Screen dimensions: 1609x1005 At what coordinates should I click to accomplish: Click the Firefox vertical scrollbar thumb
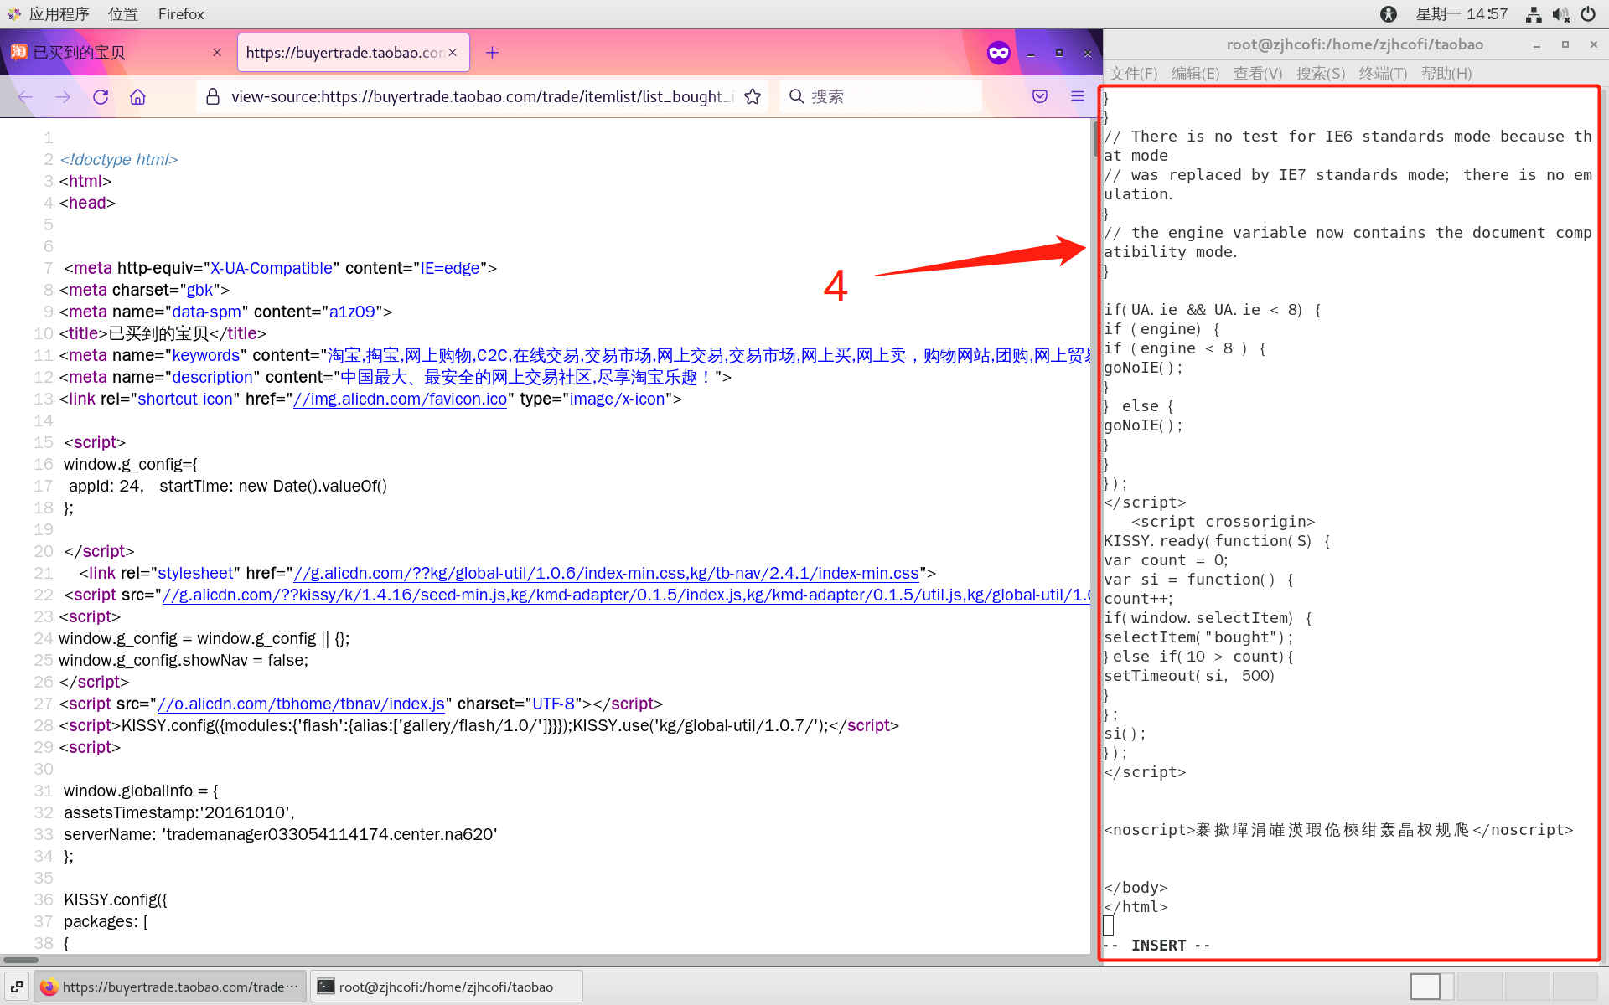pyautogui.click(x=1095, y=138)
